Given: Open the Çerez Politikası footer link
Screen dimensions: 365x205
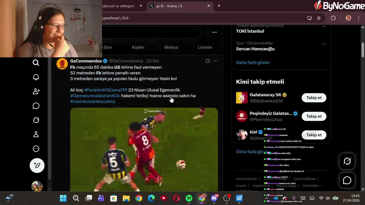Looking at the screenshot, I should tap(304, 179).
